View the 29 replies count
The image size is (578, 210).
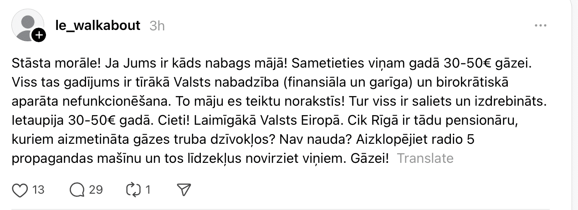pyautogui.click(x=96, y=189)
